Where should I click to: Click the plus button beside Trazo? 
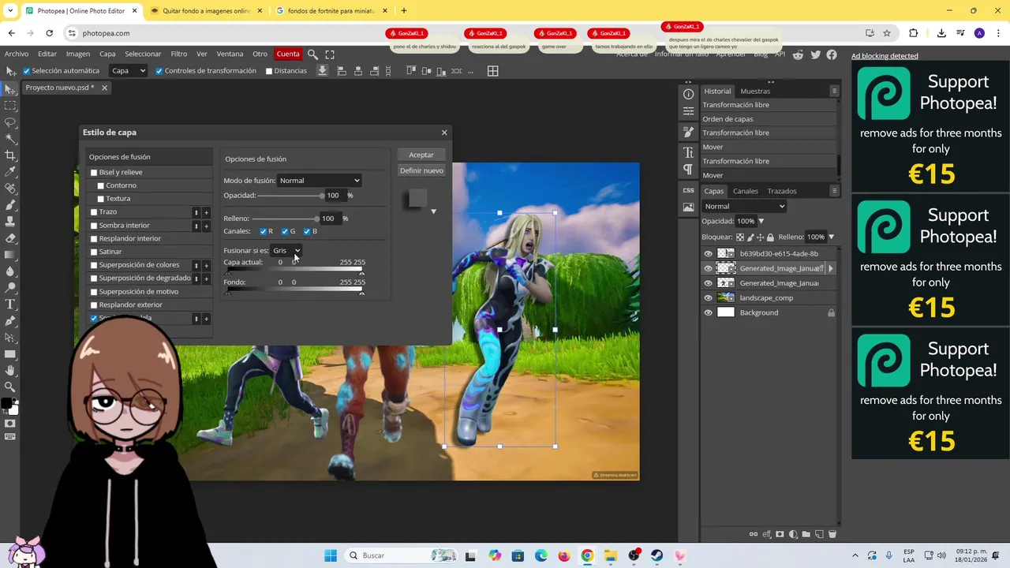pos(207,212)
